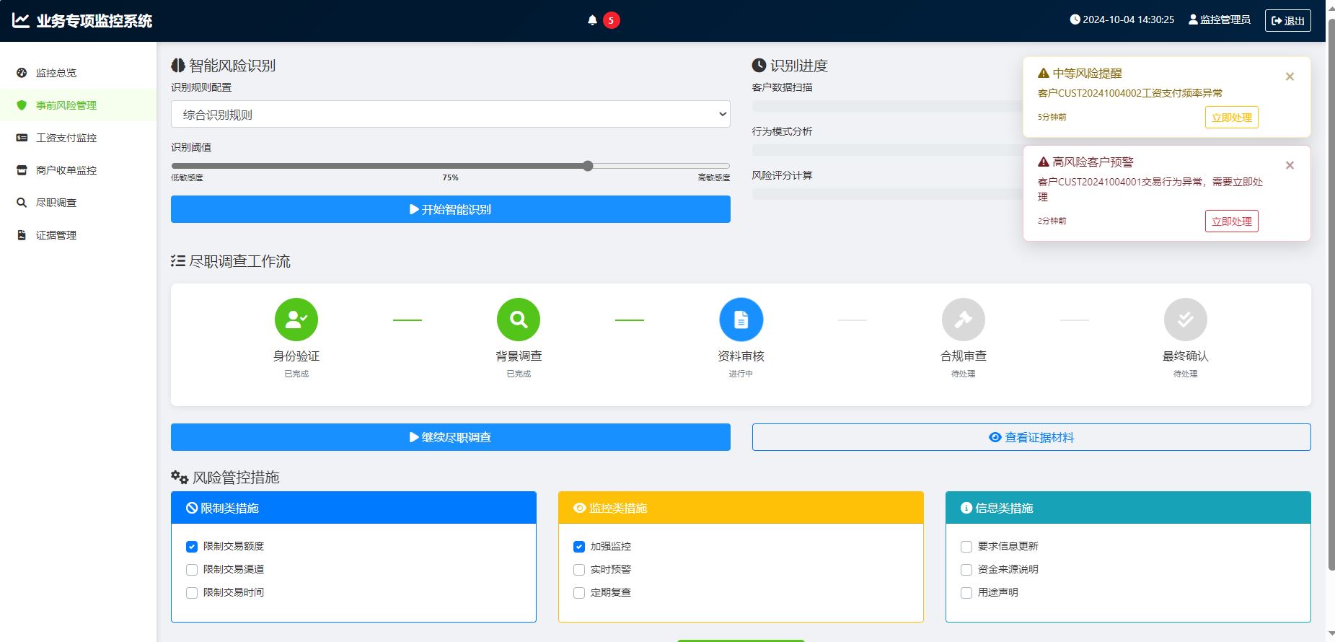Navigate to 证据管理 in the sidebar
The image size is (1335, 642).
56,235
